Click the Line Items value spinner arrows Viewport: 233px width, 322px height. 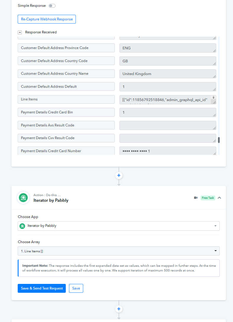(x=214, y=97)
